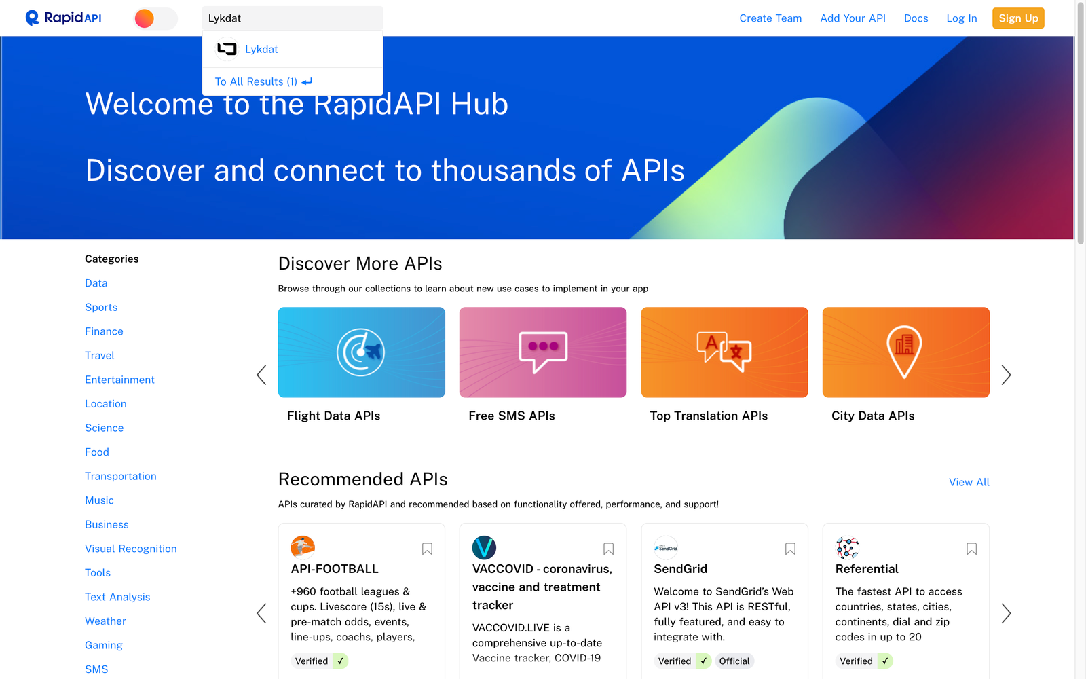Click the Verified badge on API-FOOTBALL
This screenshot has width=1086, height=679.
(x=320, y=661)
